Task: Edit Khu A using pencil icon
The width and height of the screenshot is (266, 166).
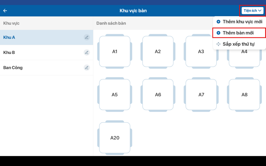Action: [87, 37]
